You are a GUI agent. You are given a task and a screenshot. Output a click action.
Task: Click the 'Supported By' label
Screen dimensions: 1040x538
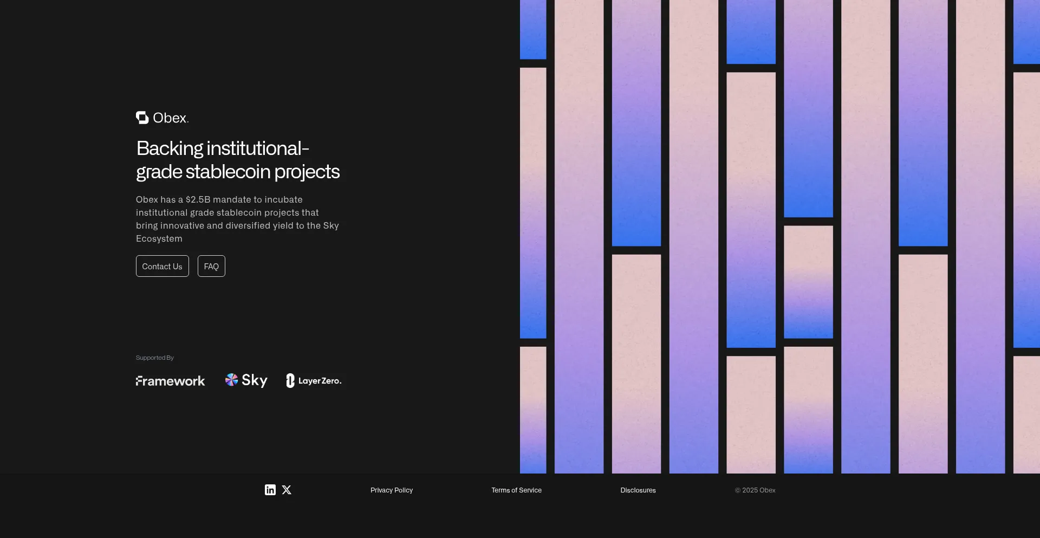[x=154, y=358]
